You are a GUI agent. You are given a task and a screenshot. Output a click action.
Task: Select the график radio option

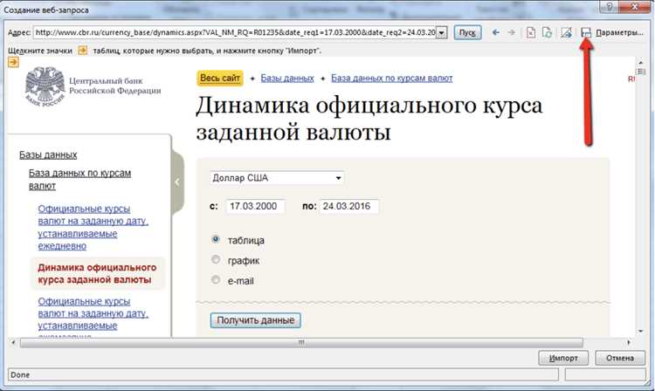pos(216,259)
